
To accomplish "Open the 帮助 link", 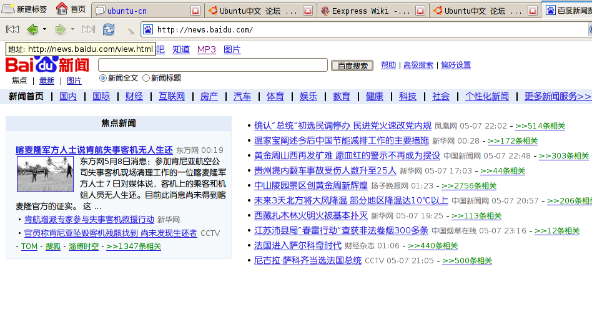I will click(x=388, y=65).
